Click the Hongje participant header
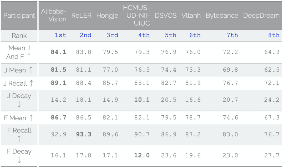 click(x=107, y=16)
